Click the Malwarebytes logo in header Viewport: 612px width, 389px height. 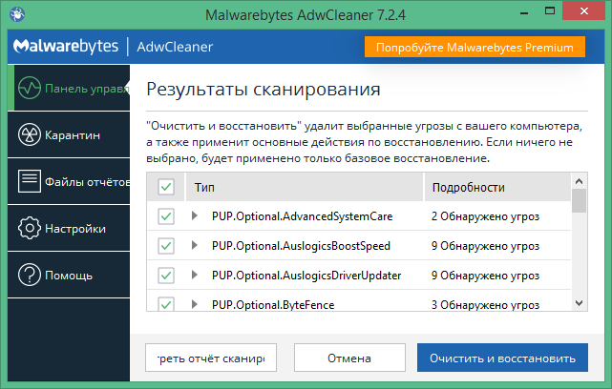pyautogui.click(x=66, y=47)
